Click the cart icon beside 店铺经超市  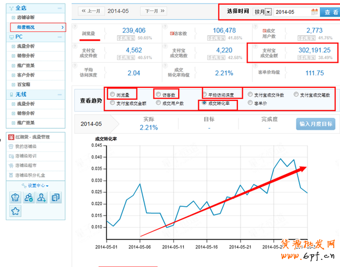point(11,166)
